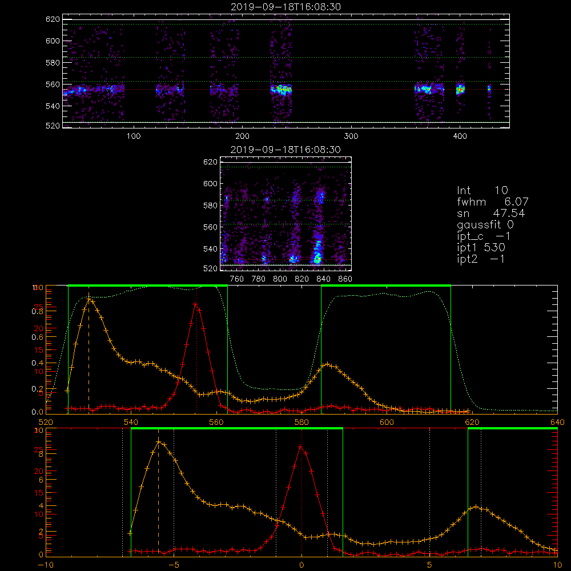Click x-axis label 200 of top spectrogram
Screen dimensions: 571x571
pos(242,136)
